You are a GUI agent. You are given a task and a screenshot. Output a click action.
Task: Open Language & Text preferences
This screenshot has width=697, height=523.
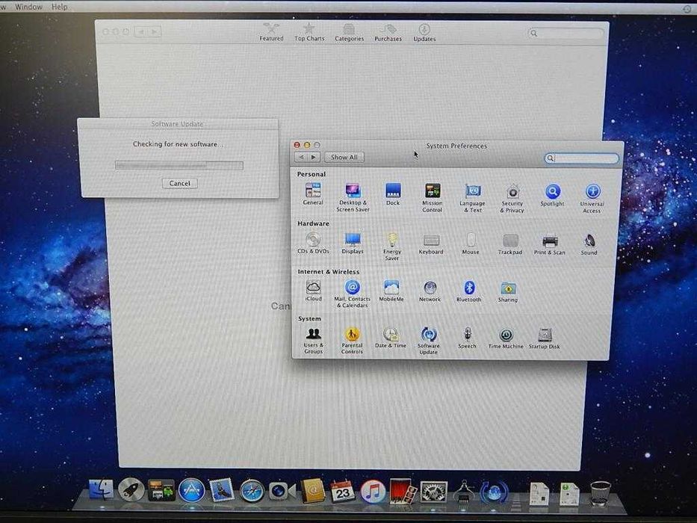tap(473, 198)
